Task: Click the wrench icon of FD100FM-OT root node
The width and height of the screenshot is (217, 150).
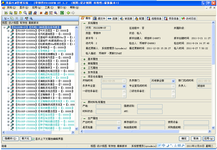Action: pos(8,27)
